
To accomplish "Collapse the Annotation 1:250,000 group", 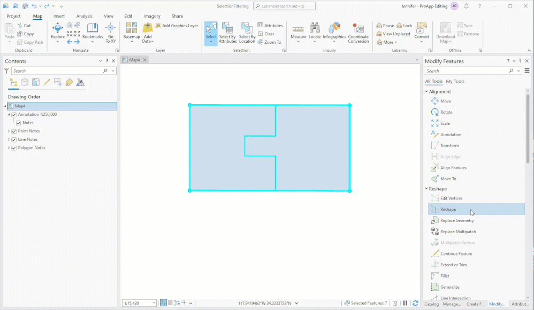I will point(9,114).
